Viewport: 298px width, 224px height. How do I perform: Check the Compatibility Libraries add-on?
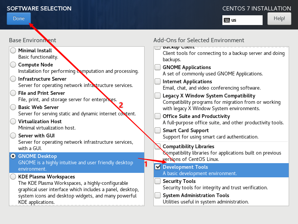coord(158,146)
